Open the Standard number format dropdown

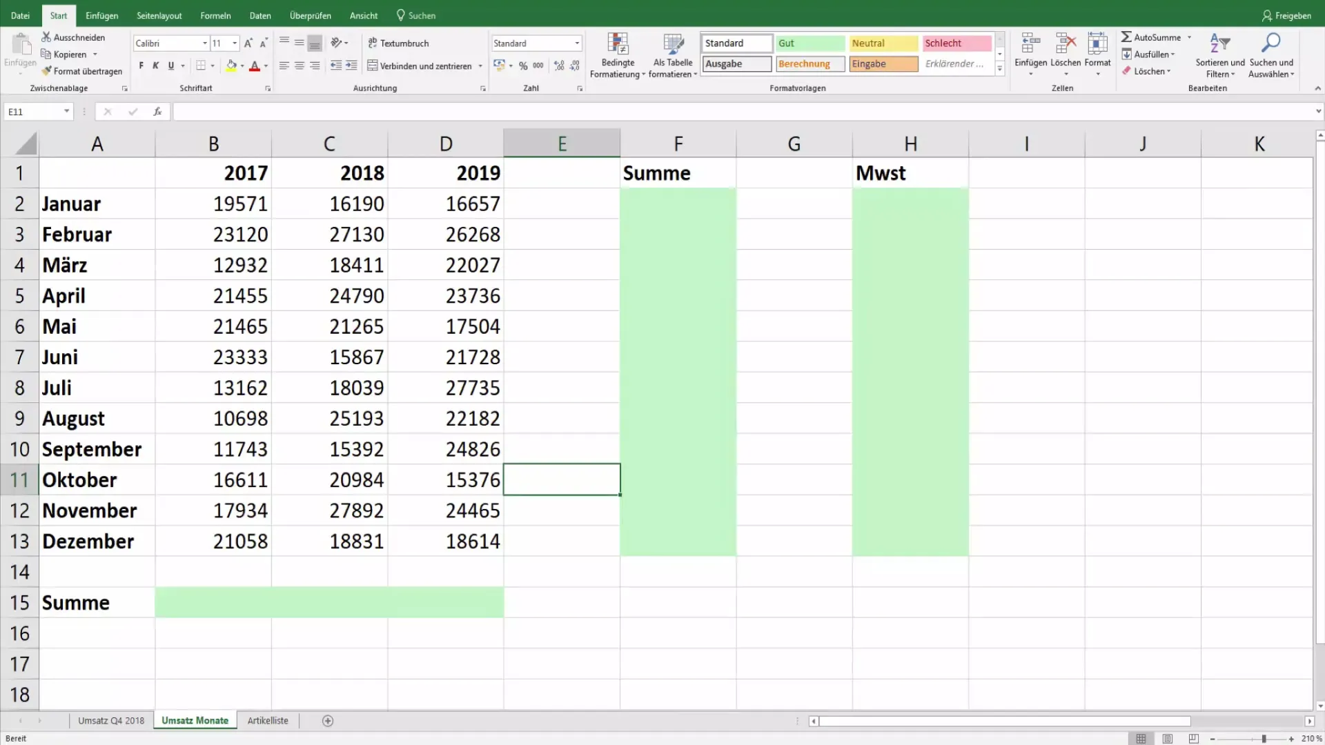click(x=577, y=43)
